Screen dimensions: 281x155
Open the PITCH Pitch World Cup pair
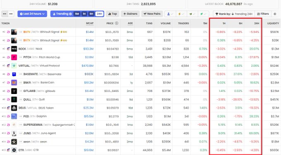tap(140, 57)
